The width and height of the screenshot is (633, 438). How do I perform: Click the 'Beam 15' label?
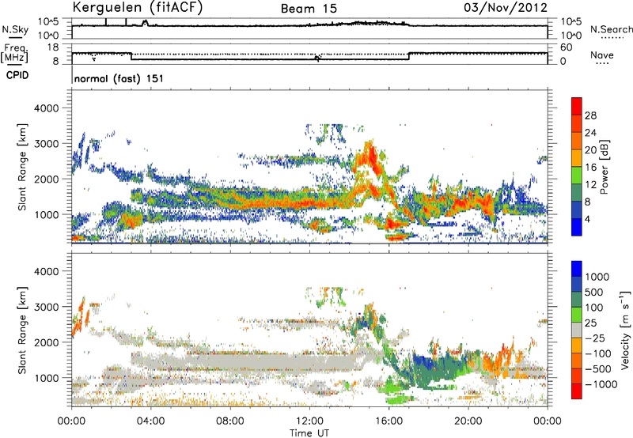pyautogui.click(x=309, y=9)
